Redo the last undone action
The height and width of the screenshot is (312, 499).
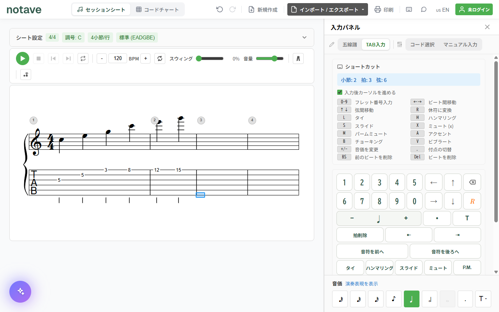(233, 9)
